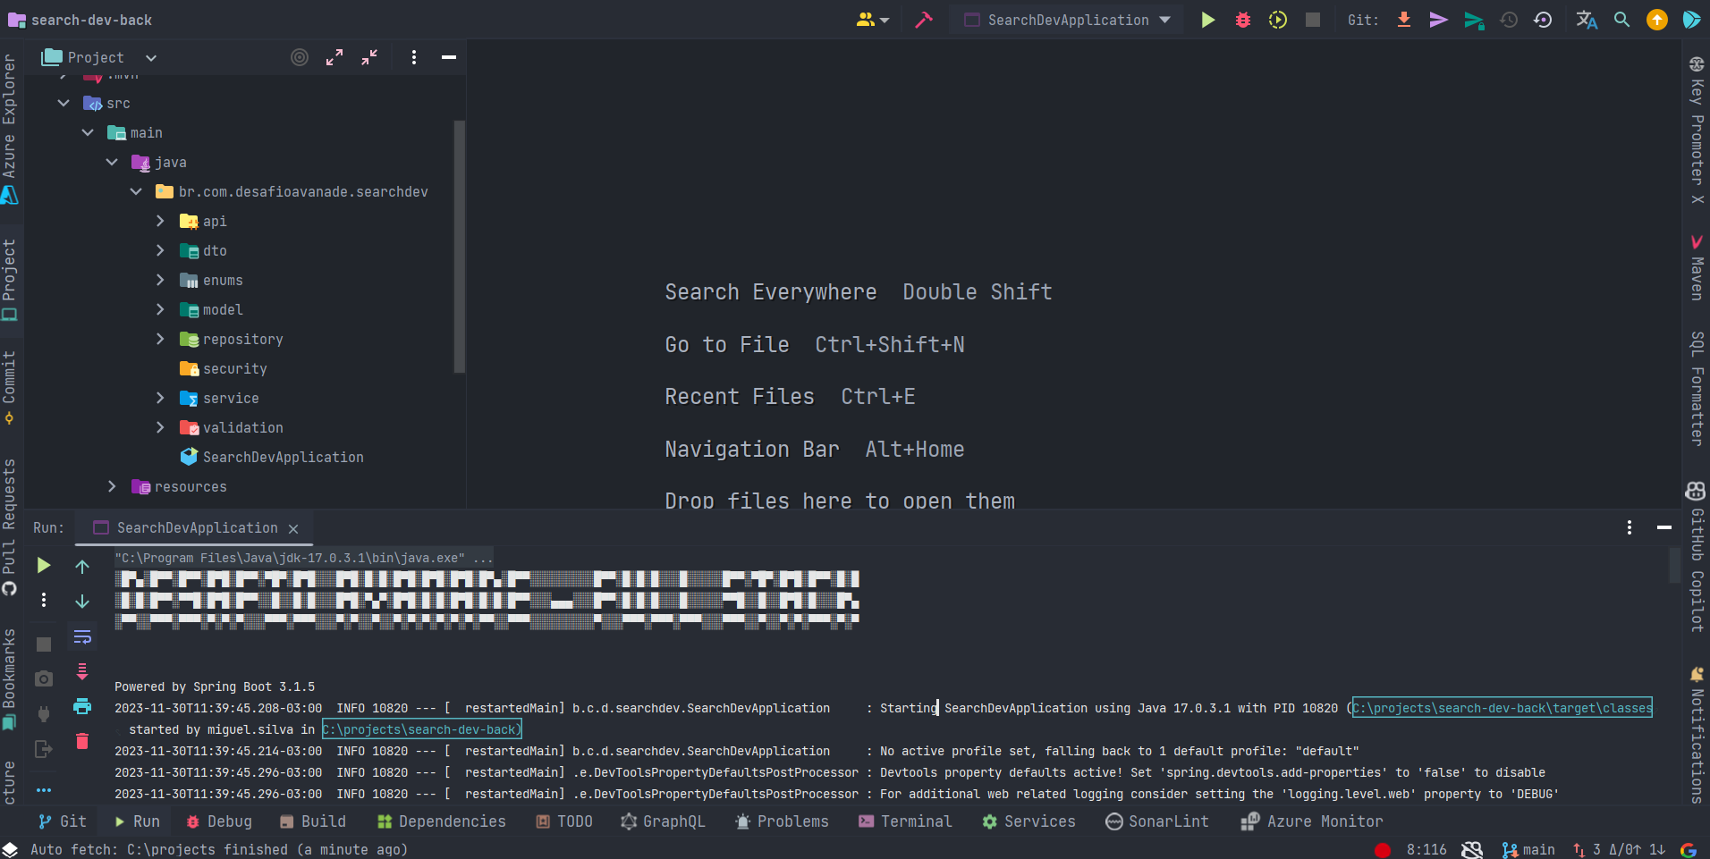Open the GitHub Copilot side panel
The height and width of the screenshot is (859, 1710).
tap(1697, 558)
